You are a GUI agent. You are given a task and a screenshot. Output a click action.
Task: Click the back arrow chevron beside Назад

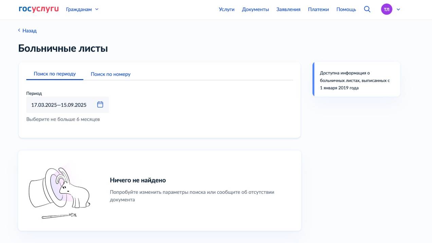point(19,31)
